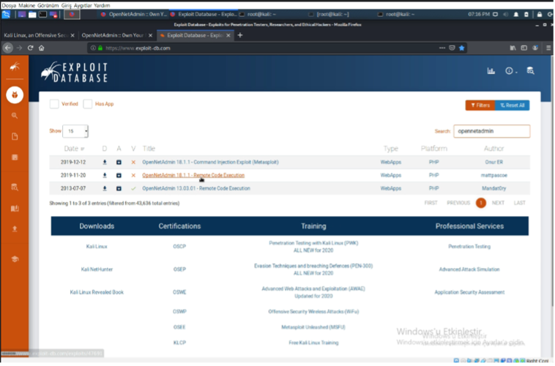Click the Submissions upload icon in sidebar
Image resolution: width=555 pixels, height=366 pixels.
pos(15,229)
